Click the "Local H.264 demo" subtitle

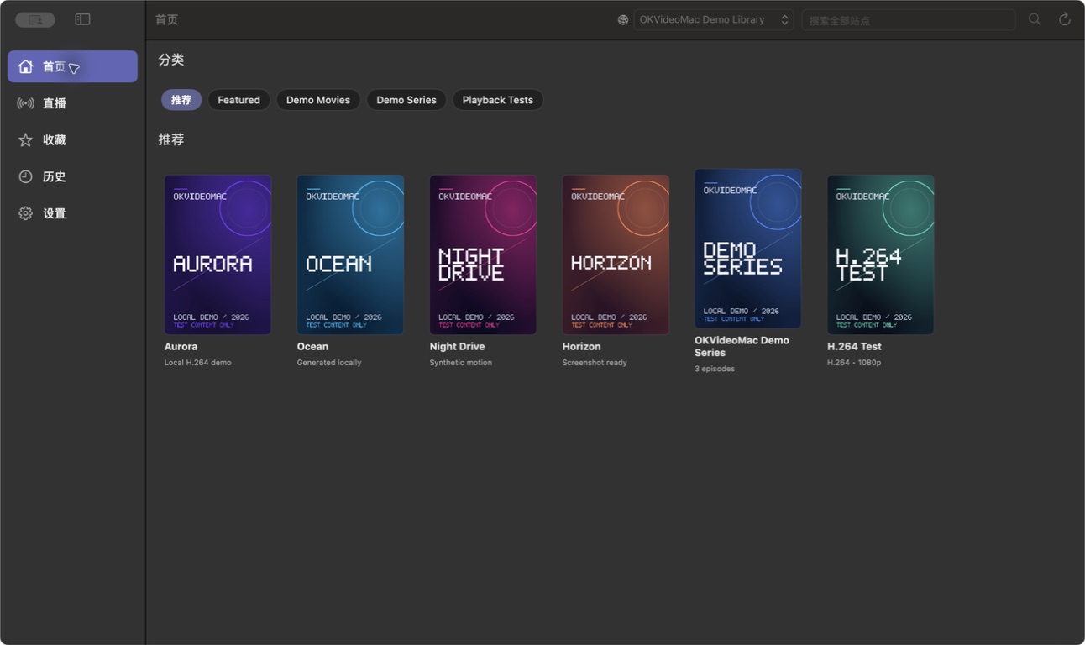tap(198, 363)
